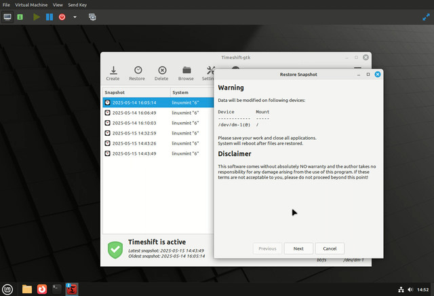Select snapshot 2025-05-15 14:32:59
Image resolution: width=434 pixels, height=296 pixels.
click(158, 133)
